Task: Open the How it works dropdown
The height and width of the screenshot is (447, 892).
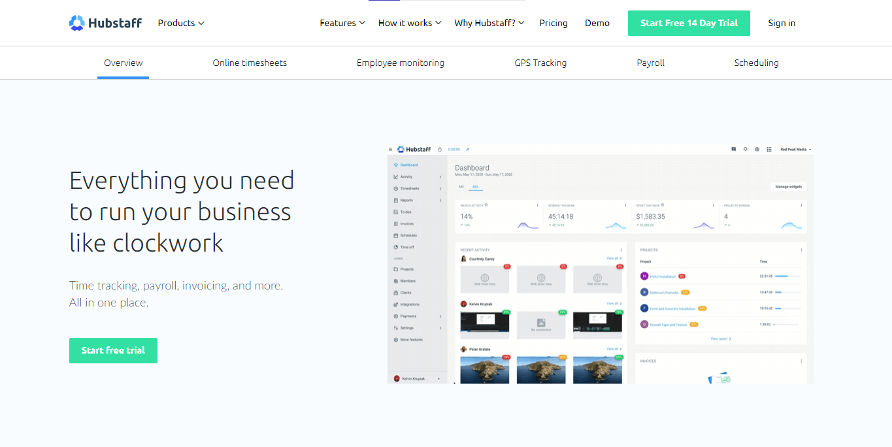Action: point(410,23)
